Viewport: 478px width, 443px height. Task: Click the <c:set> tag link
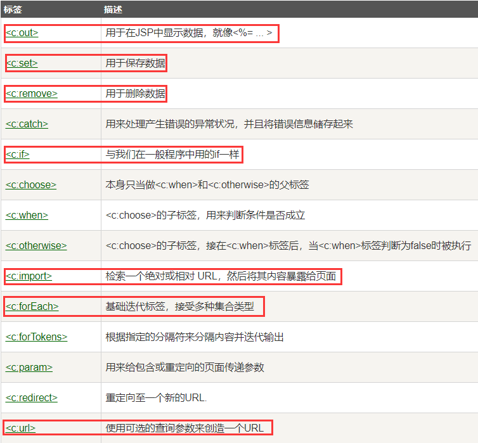tap(22, 63)
